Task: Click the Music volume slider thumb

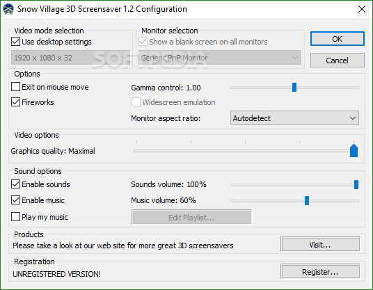Action: coord(307,200)
